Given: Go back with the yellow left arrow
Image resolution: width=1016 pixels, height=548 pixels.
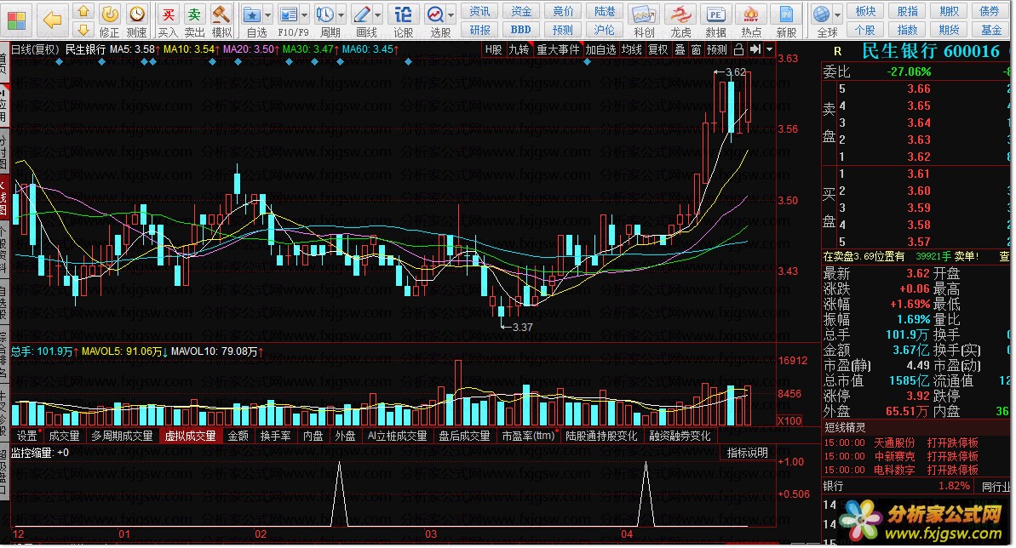Looking at the screenshot, I should point(52,20).
